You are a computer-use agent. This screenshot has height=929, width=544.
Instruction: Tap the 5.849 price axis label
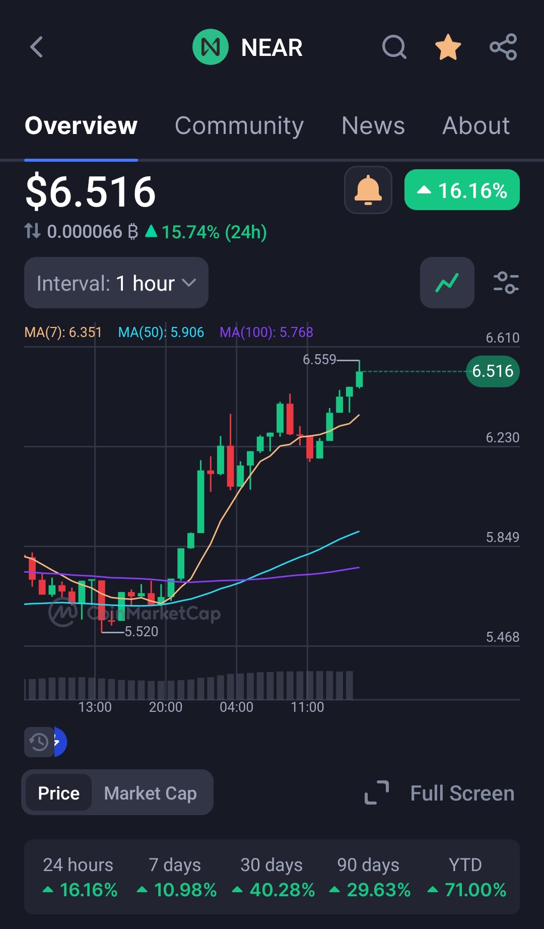[x=502, y=537]
